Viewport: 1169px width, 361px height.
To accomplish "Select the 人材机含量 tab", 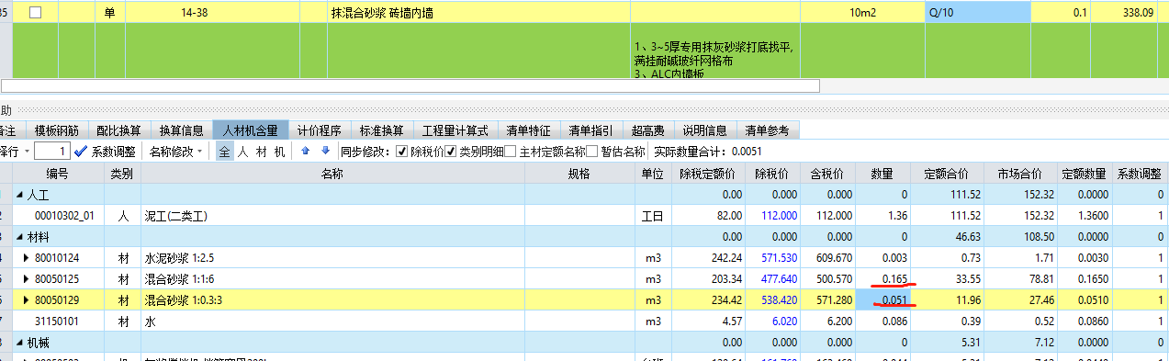I will pyautogui.click(x=251, y=130).
